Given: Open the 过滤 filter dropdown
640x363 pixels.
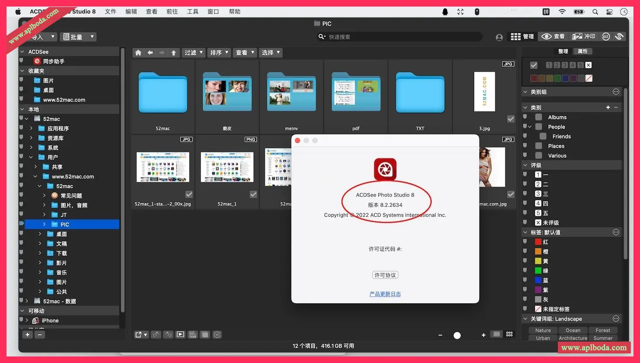Looking at the screenshot, I should [194, 53].
